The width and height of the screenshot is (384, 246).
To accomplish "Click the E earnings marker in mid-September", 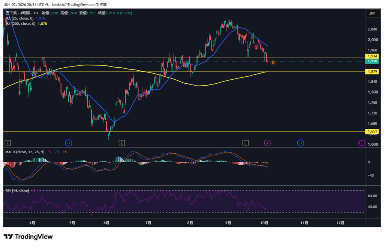I will click(245, 143).
